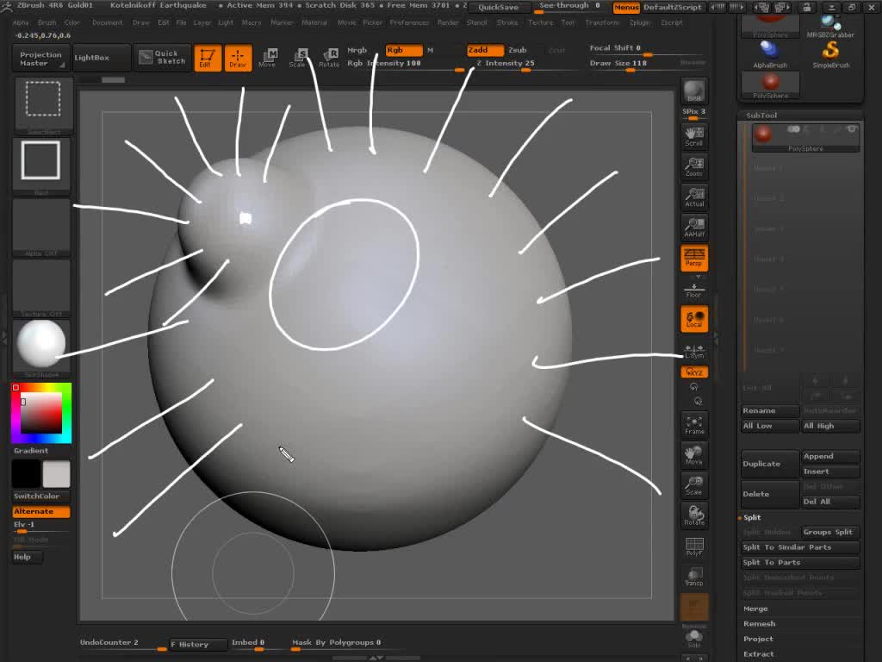Image resolution: width=882 pixels, height=662 pixels.
Task: Enable Mrgb paint mode
Action: pyautogui.click(x=357, y=50)
